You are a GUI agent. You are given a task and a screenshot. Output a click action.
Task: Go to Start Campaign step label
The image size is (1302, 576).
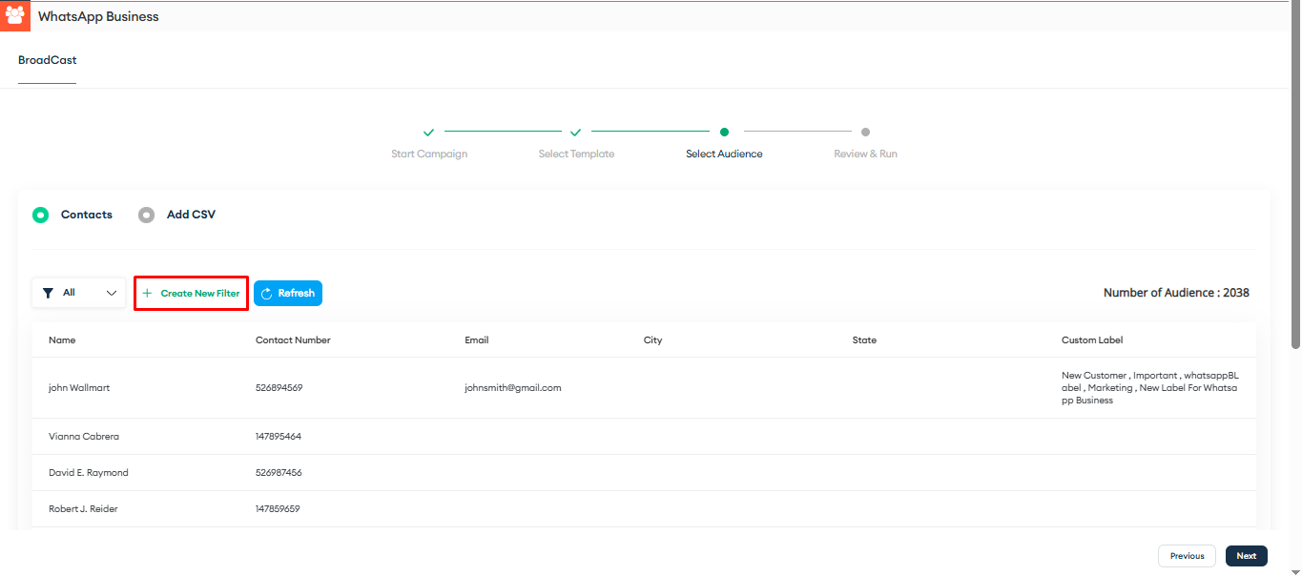[x=429, y=154]
